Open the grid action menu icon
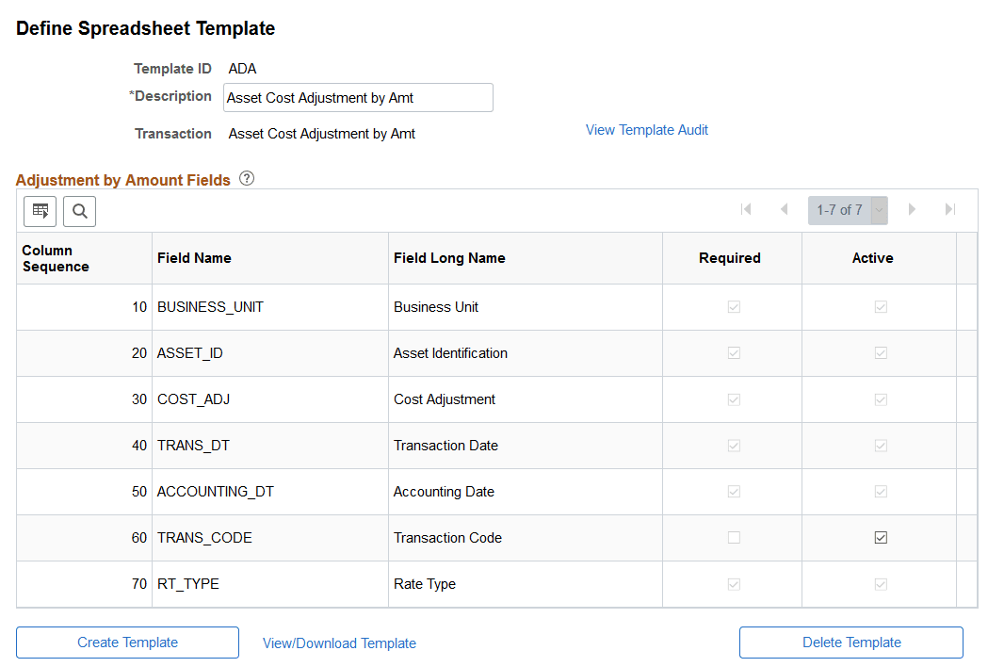 (40, 211)
